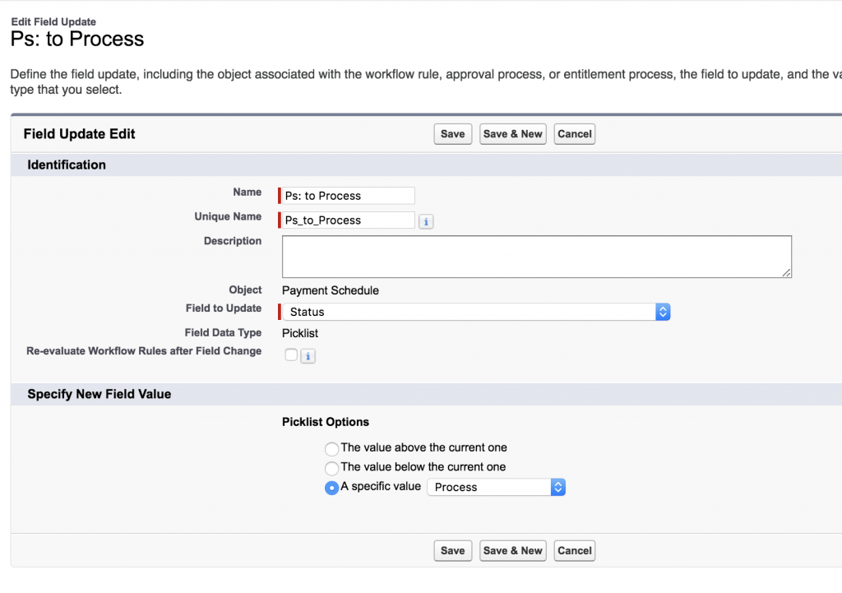This screenshot has width=842, height=593.
Task: Click into the Unique Name field
Action: 348,220
